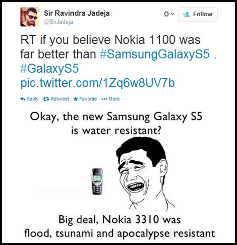Click the Favorite star icon
This screenshot has height=245, width=237.
pos(76,99)
